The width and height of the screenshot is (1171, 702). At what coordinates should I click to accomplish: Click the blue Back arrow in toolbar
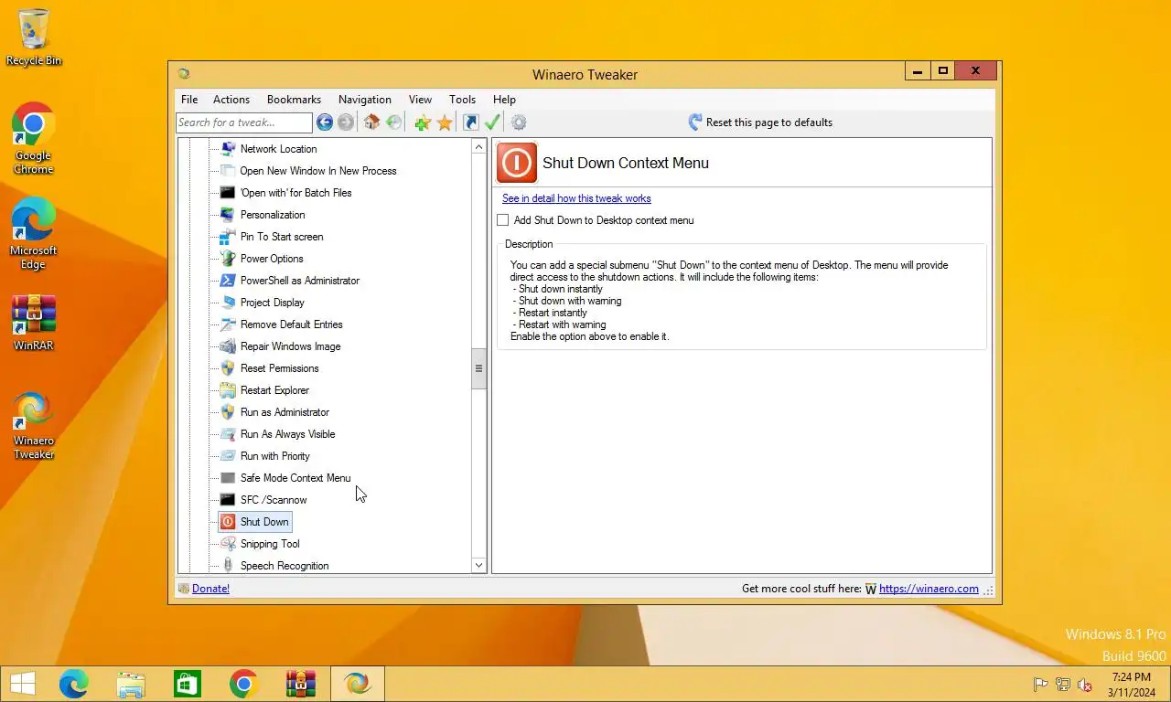pyautogui.click(x=325, y=122)
